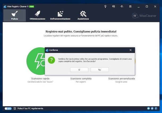This screenshot has width=162, height=113.
Task: Click 'Cercherà solo le voci "sicure"' text
Action: [40, 82]
